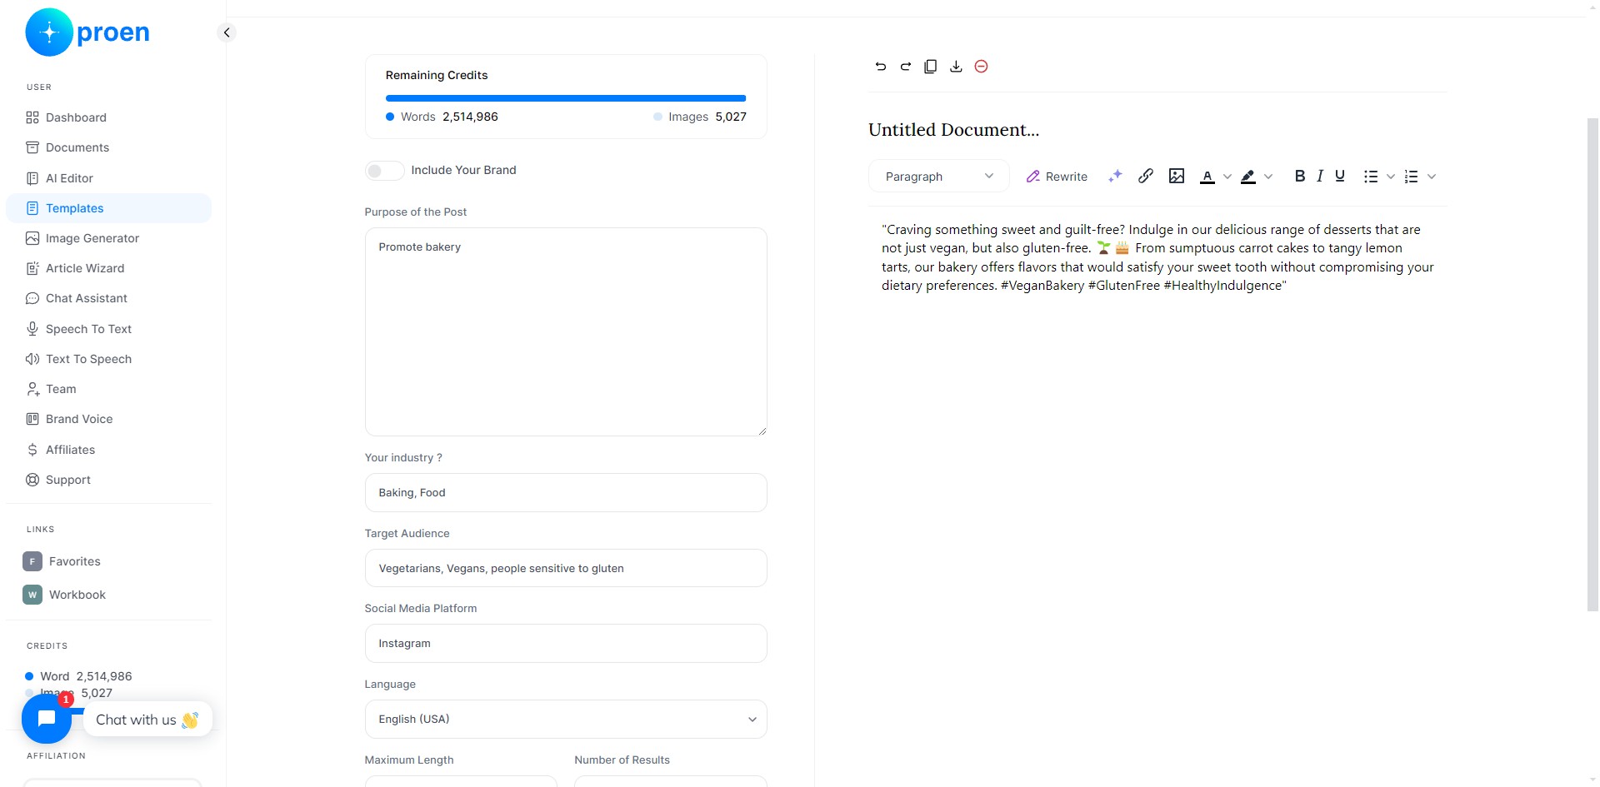1600x787 pixels.
Task: Click the generated post text in editor
Action: 1157,257
